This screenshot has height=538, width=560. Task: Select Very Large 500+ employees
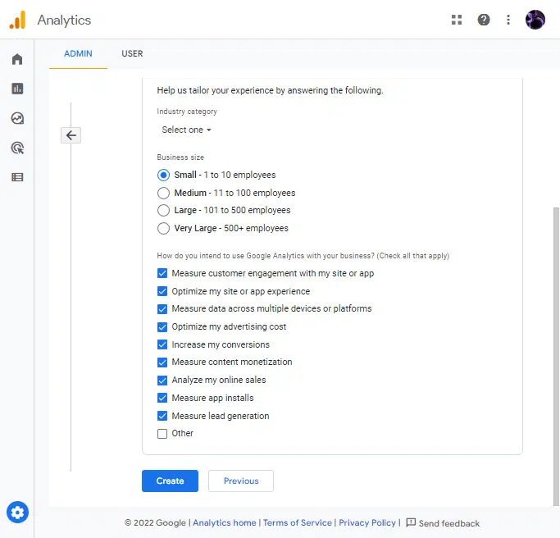pyautogui.click(x=163, y=228)
